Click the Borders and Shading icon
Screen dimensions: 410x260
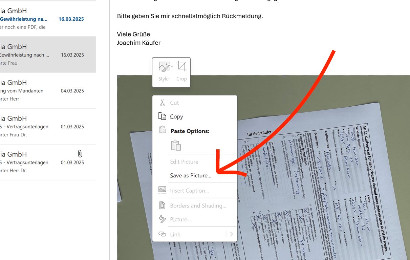162,205
